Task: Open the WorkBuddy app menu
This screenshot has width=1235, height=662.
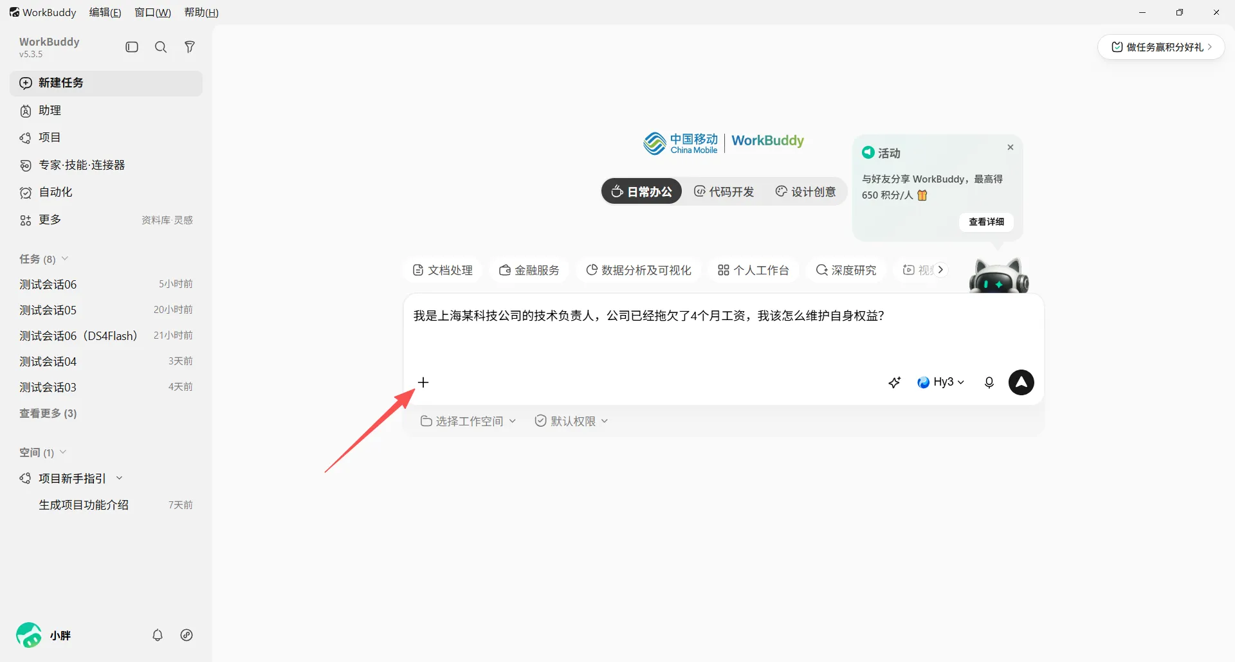Action: 42,12
